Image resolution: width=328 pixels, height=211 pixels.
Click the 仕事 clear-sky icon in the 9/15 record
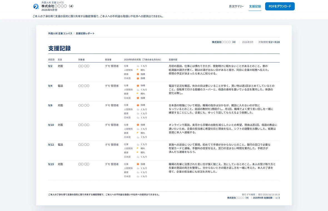tap(138, 164)
